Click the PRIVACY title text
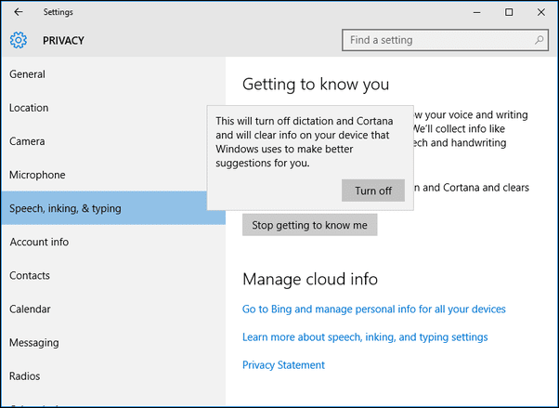Image resolution: width=559 pixels, height=408 pixels. [x=63, y=40]
